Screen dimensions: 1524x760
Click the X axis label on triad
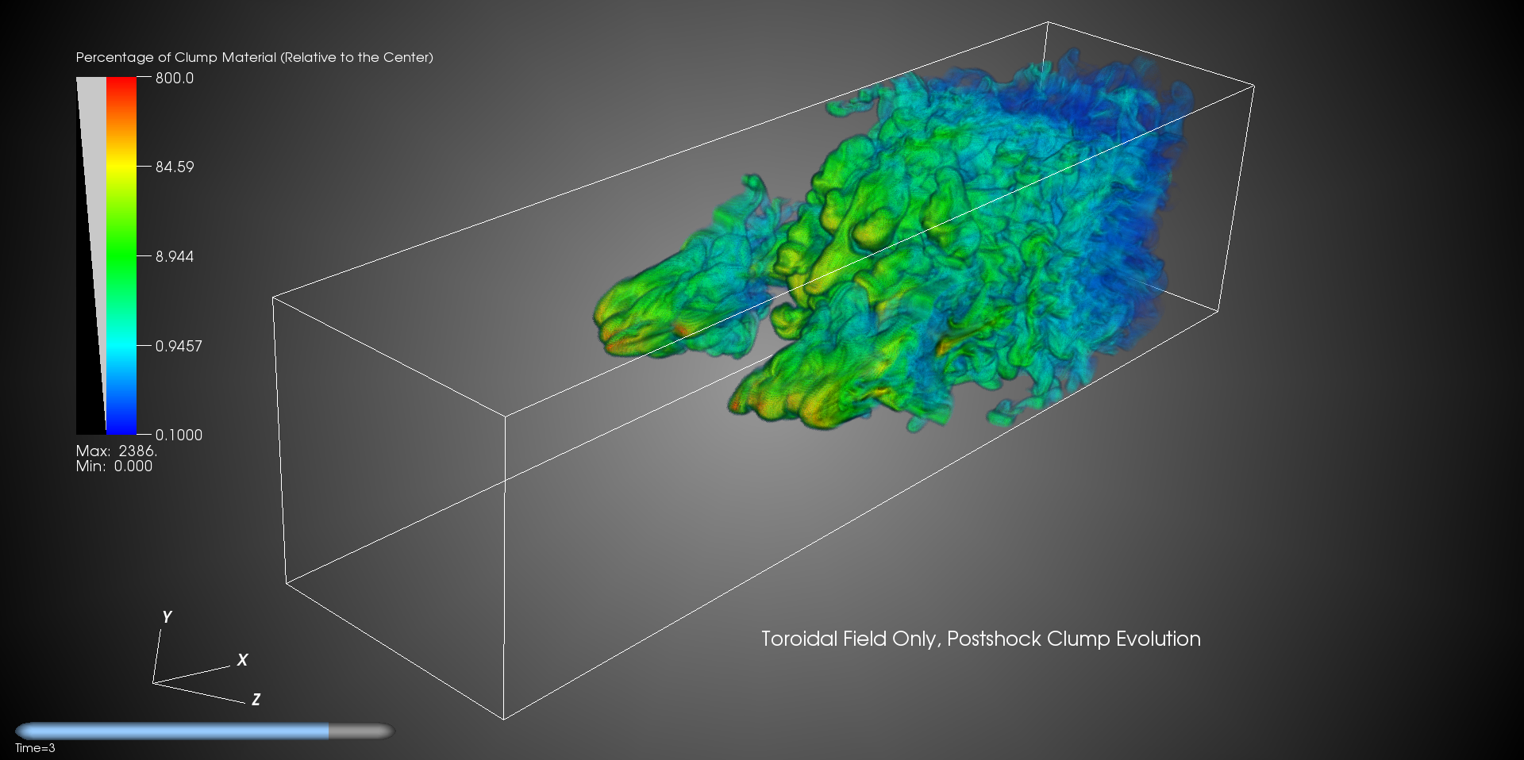pyautogui.click(x=243, y=659)
